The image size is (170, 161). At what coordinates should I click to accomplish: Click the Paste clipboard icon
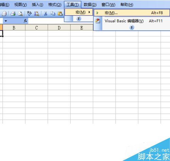click(x=60, y=14)
